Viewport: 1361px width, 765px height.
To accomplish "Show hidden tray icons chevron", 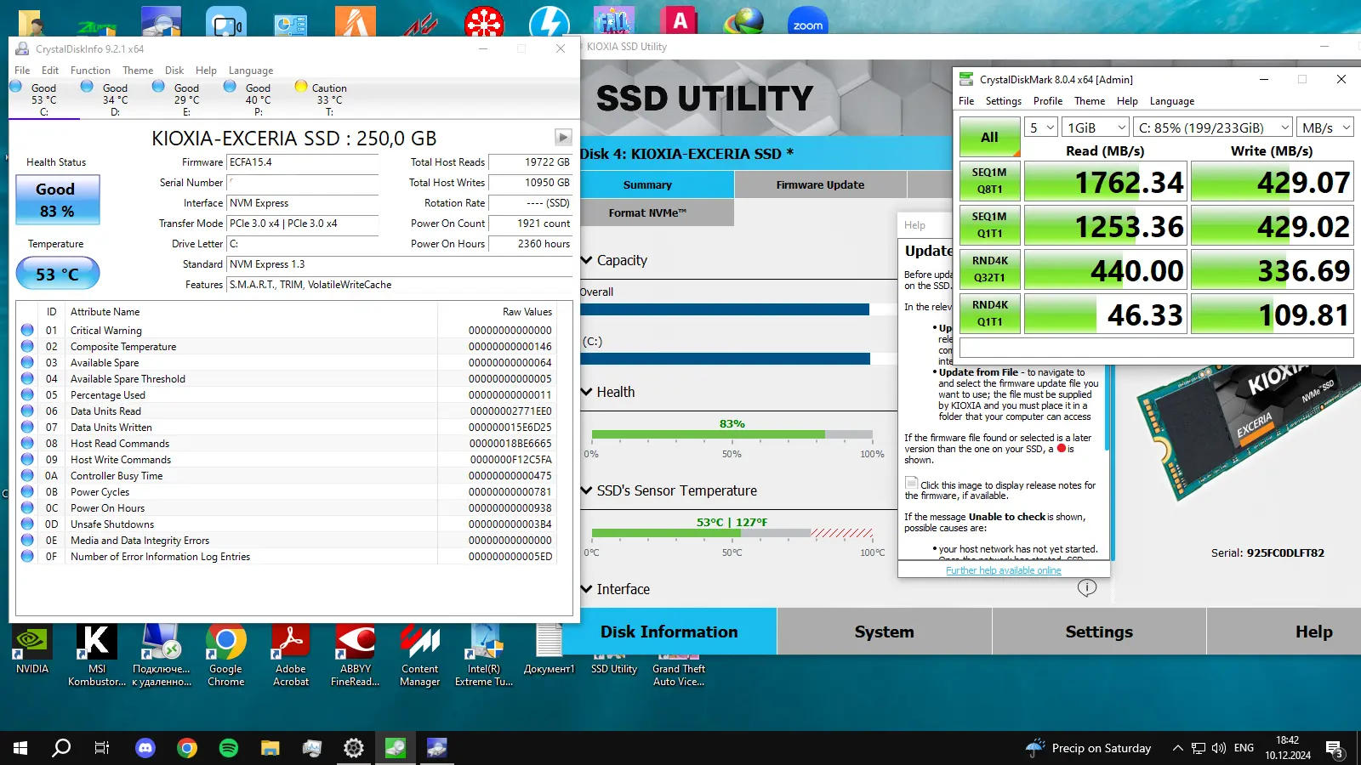I will pos(1177,748).
